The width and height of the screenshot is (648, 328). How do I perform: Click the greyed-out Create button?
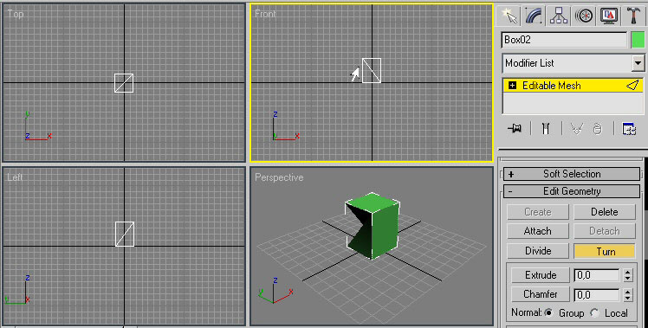tap(538, 212)
